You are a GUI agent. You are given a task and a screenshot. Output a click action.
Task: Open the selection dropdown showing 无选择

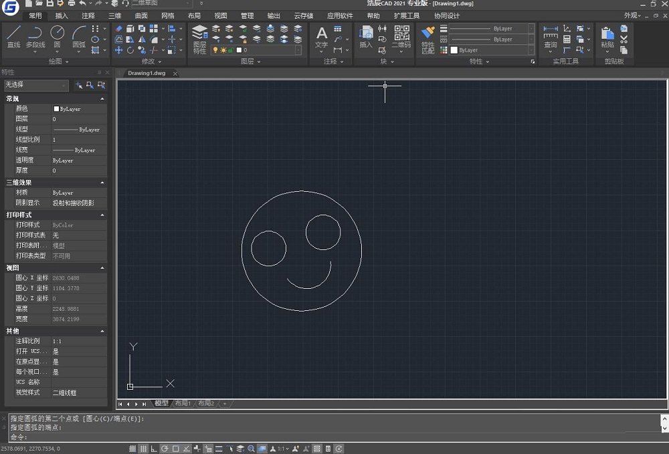(35, 85)
